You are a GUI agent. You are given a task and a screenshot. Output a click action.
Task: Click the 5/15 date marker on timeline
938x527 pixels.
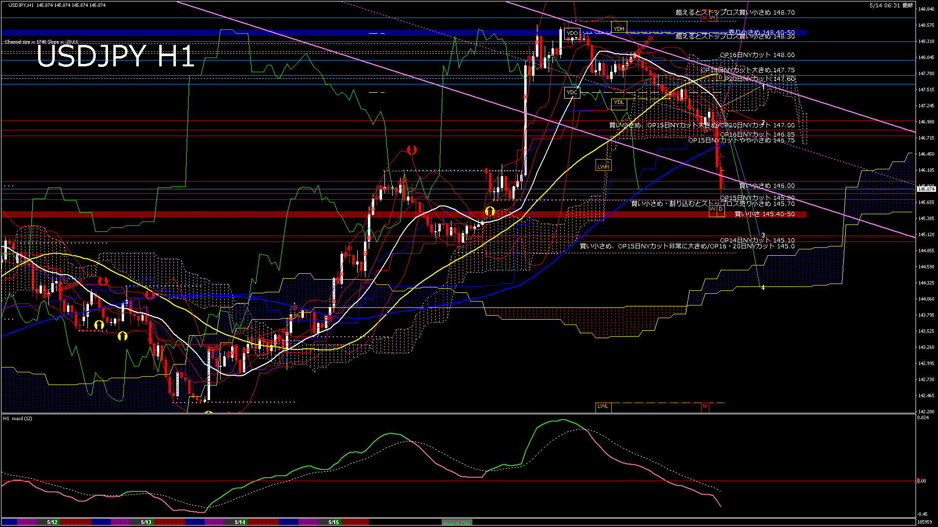(x=334, y=522)
